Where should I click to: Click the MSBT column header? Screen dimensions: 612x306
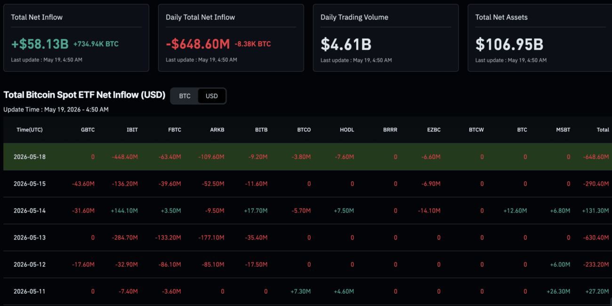pos(562,130)
